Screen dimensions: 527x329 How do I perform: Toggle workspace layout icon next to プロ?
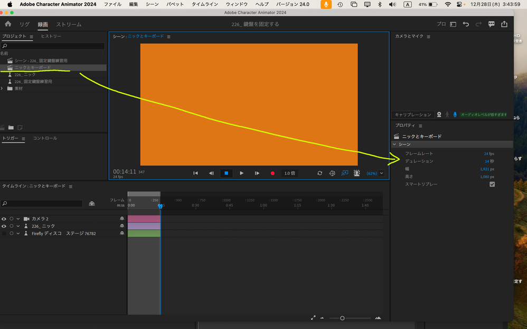(453, 24)
